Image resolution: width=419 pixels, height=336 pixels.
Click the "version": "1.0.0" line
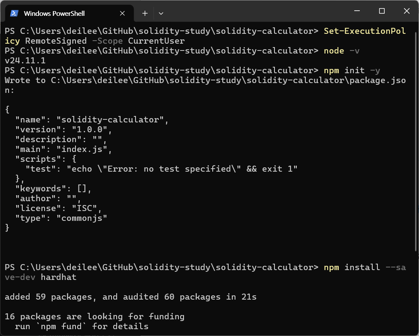click(x=63, y=130)
